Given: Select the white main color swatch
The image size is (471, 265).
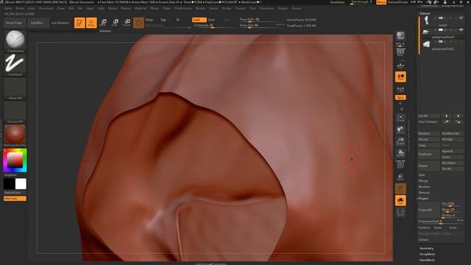Looking at the screenshot, I should 21,184.
